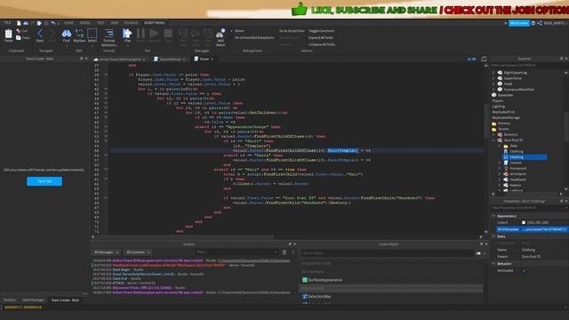This screenshot has width=569, height=320.
Task: Collapse the Behavior properties section
Action: (493, 264)
